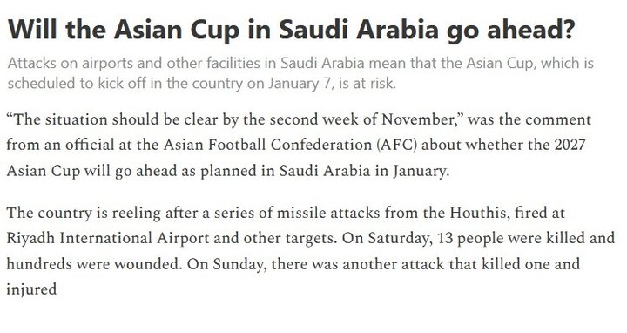Click the final word "injured" at the bottom

point(31,290)
